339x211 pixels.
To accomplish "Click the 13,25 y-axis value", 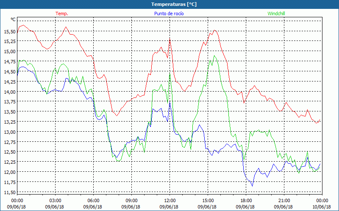I will (10, 122).
